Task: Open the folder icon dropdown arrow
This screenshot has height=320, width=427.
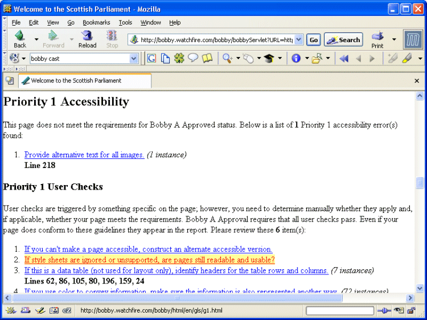Action: coord(328,58)
